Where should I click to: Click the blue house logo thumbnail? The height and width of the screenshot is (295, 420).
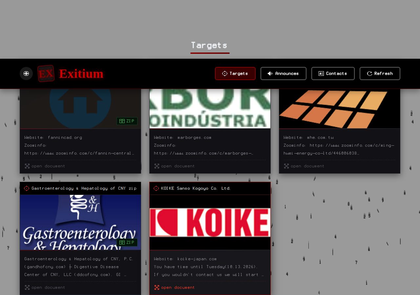point(80,109)
